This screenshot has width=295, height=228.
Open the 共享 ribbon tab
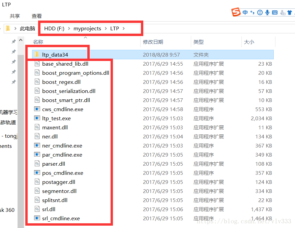[x=15, y=16]
